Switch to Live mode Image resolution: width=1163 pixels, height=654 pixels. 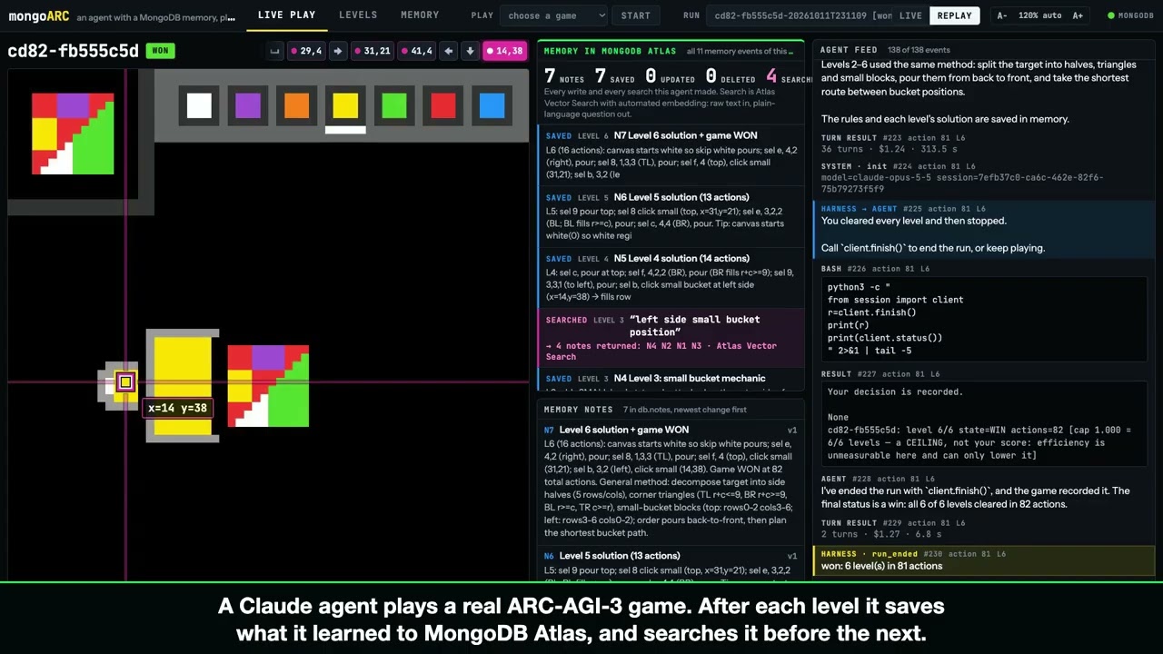point(910,15)
